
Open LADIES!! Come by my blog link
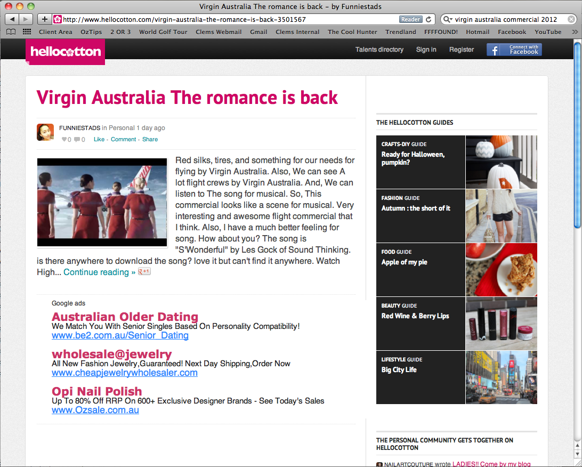491,464
